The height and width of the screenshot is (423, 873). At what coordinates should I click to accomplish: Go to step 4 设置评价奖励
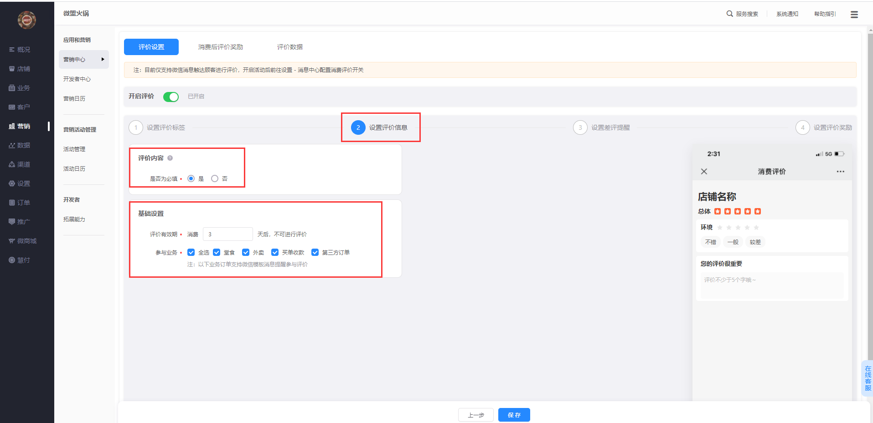[824, 127]
